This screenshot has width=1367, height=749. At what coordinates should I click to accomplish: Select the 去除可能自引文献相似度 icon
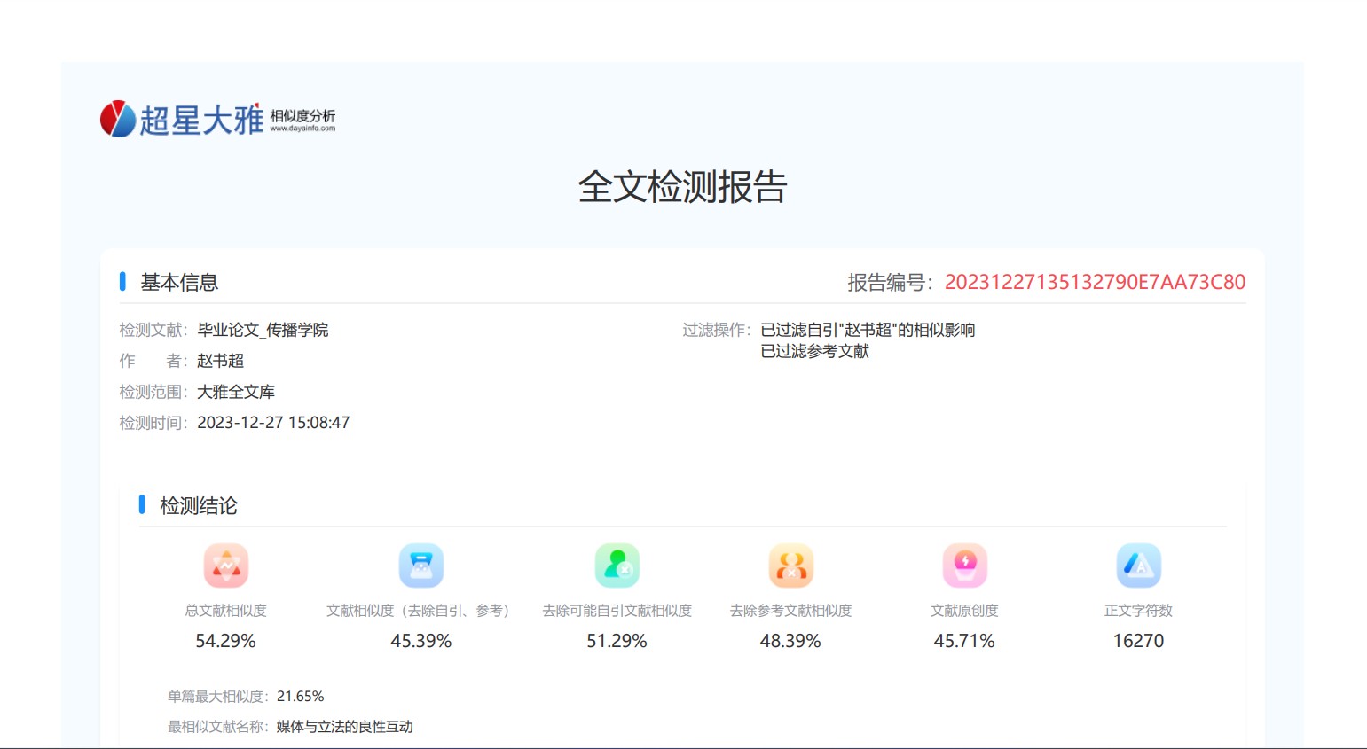click(x=617, y=566)
